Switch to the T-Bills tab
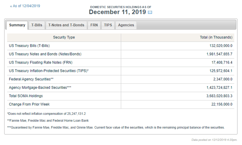This screenshot has width=242, height=145. (37, 25)
